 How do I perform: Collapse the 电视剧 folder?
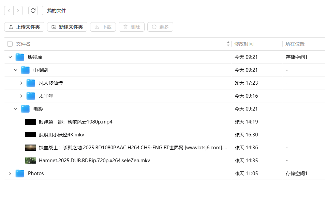[x=16, y=70]
